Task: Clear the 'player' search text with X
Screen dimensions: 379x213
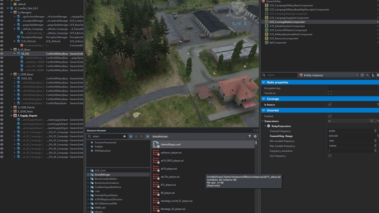Action: (x=125, y=136)
